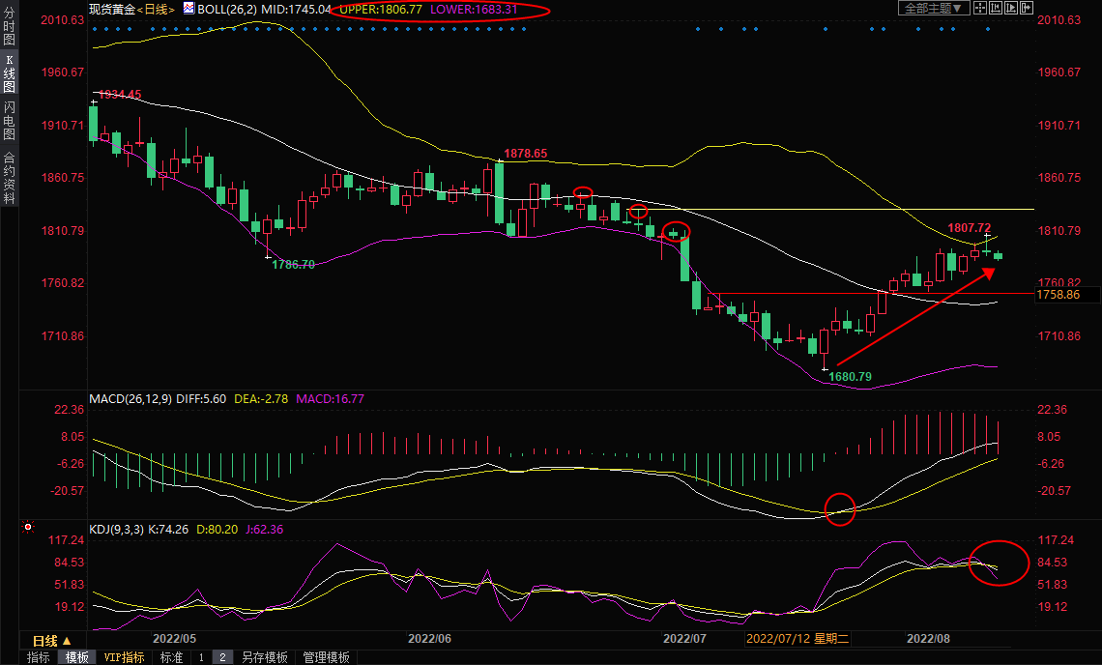Click the top toolbar icon with play arrow
The image size is (1102, 665).
pos(1011,8)
